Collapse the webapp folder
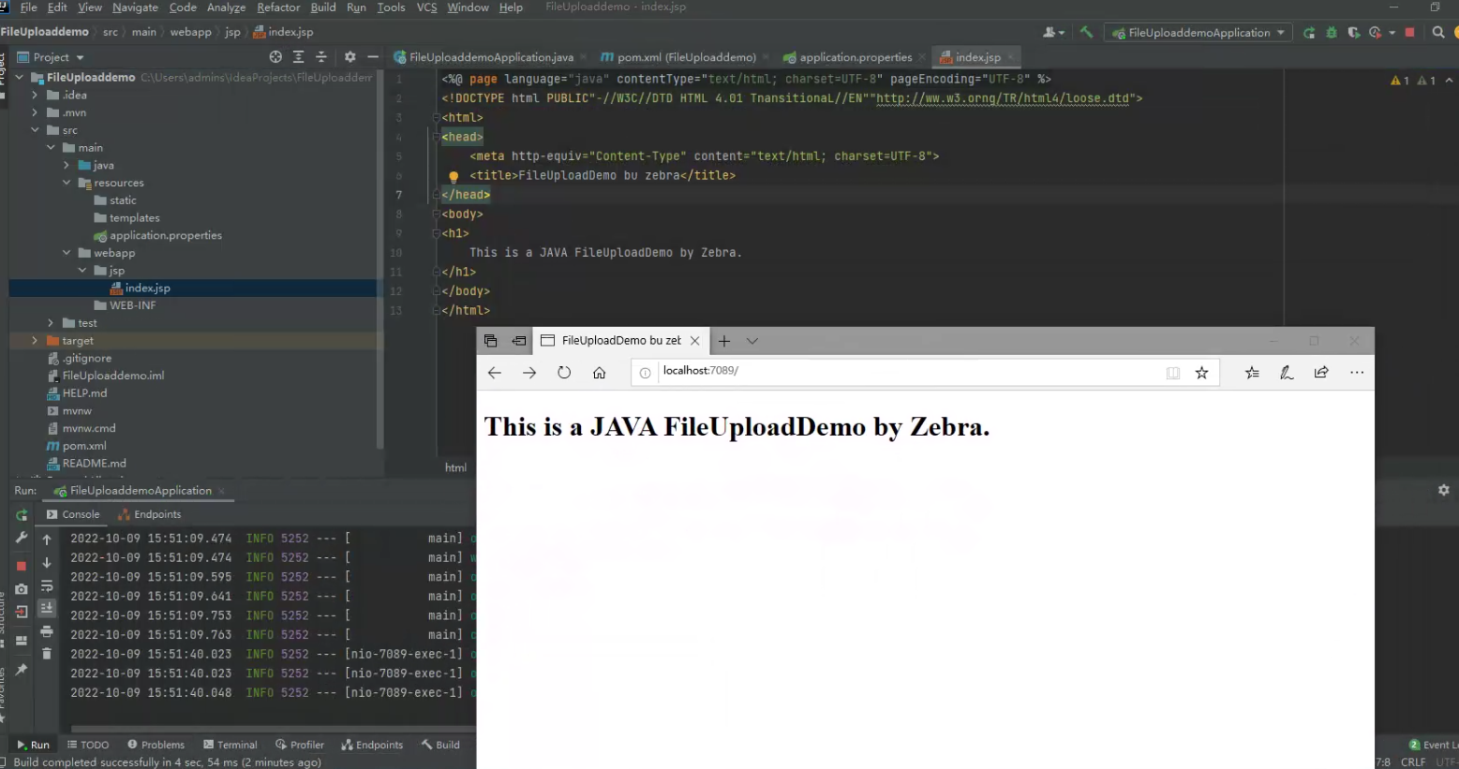The image size is (1459, 769). 67,253
